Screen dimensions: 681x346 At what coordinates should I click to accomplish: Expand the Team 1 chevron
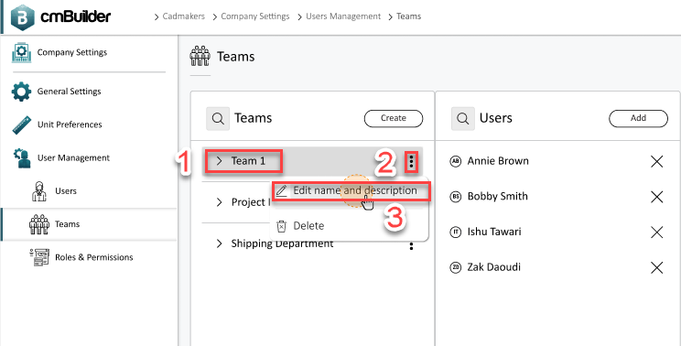(x=220, y=161)
